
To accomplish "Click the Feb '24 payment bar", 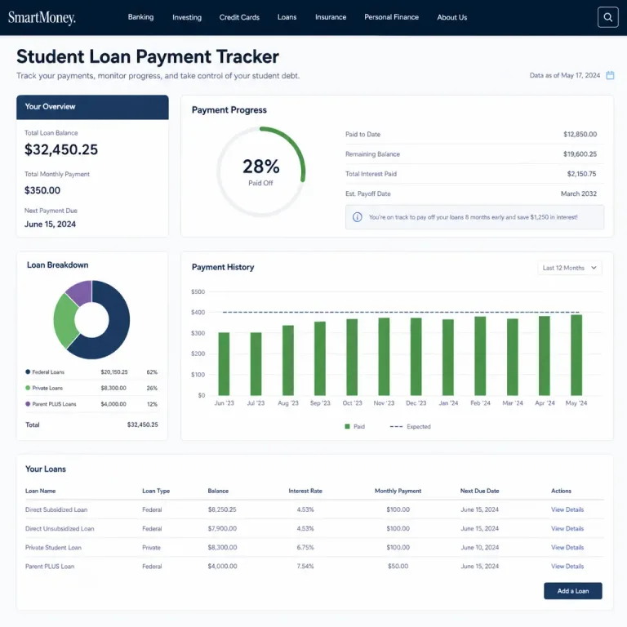I will (480, 356).
